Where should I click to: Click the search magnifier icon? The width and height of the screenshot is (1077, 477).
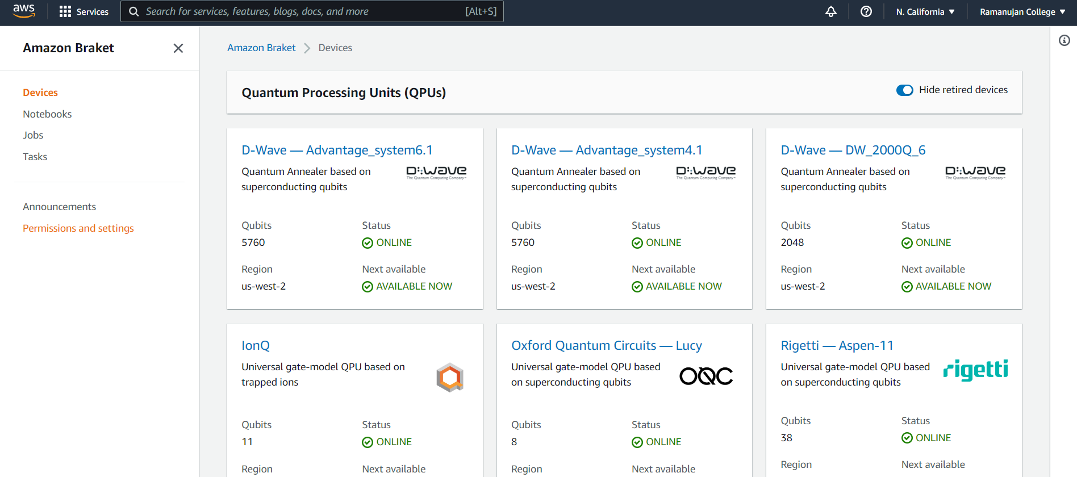[x=133, y=11]
